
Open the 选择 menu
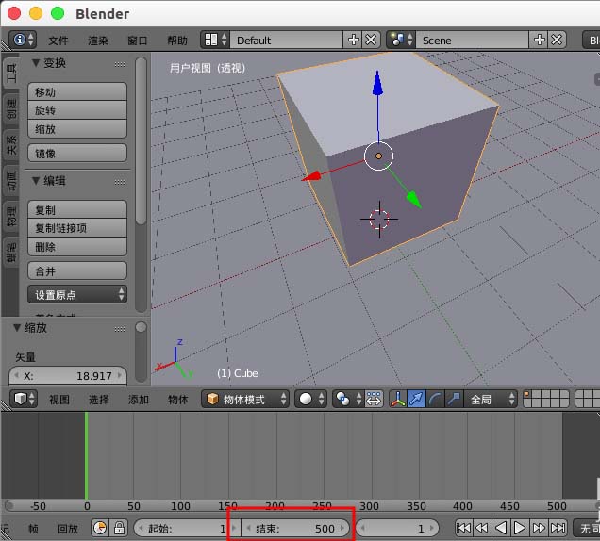(x=99, y=400)
